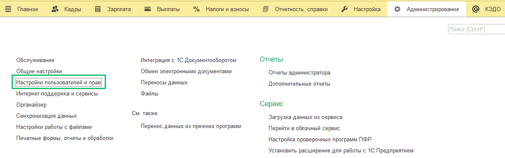Open Обмен электронными документами
Screen dimensions: 505x158
186,71
